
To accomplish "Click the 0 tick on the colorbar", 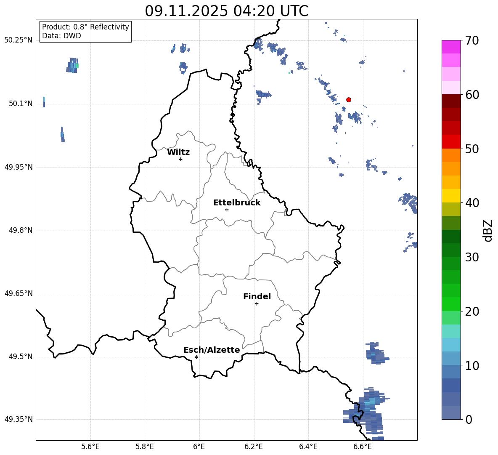I will (469, 419).
